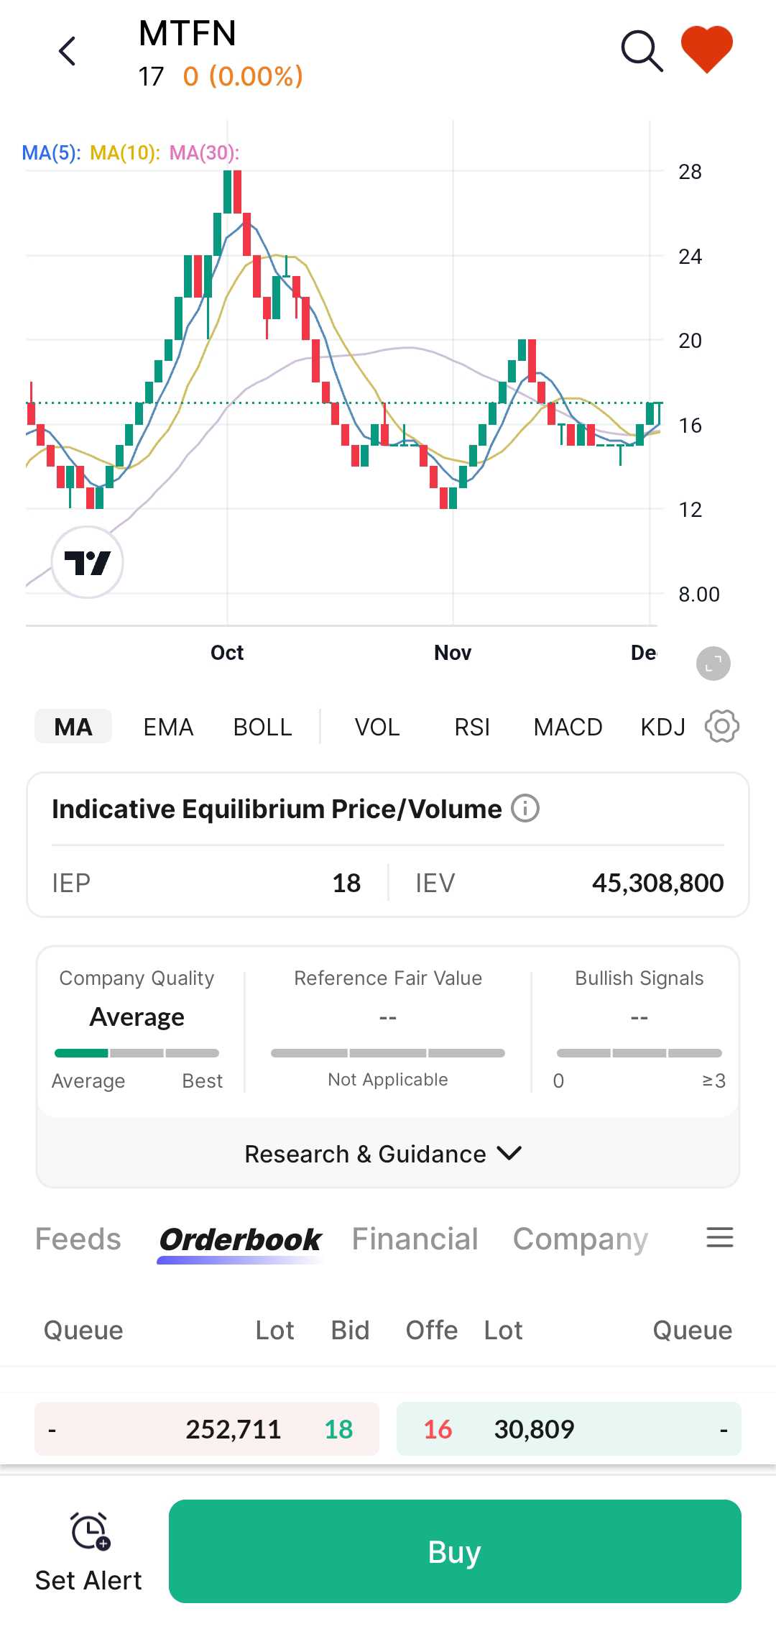Select the MA indicator toggle
776x1629 pixels.
click(x=73, y=727)
